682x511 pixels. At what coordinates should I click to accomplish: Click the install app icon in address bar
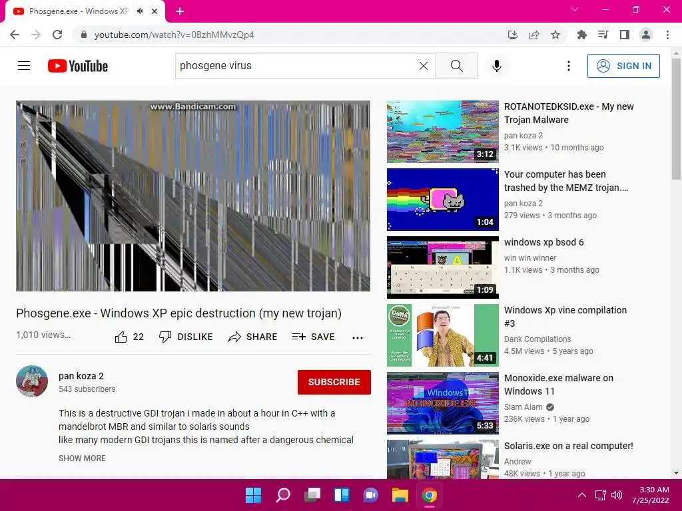(x=512, y=35)
